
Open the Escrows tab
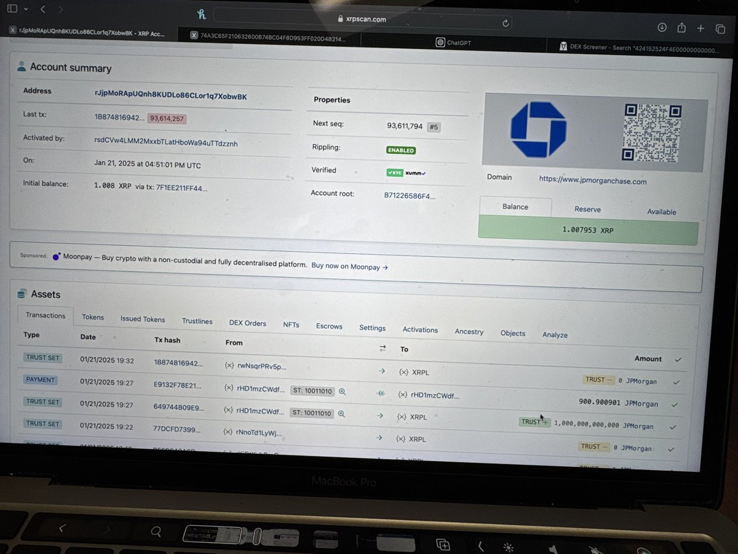click(329, 326)
